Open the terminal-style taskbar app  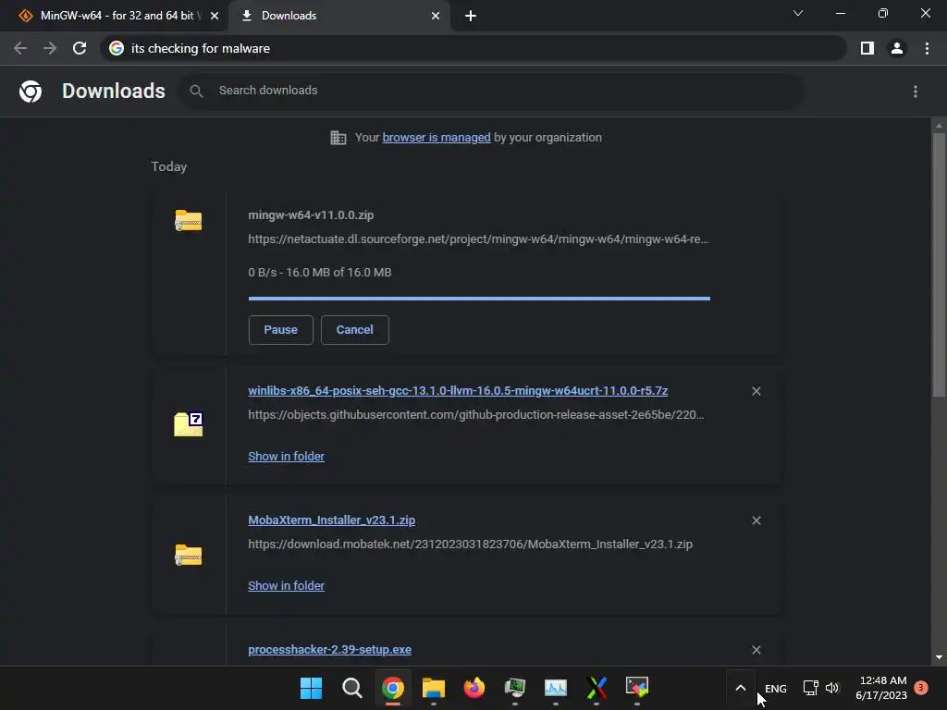637,688
